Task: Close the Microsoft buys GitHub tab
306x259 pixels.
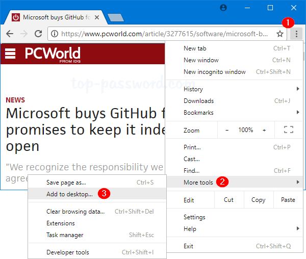Action: [x=97, y=17]
